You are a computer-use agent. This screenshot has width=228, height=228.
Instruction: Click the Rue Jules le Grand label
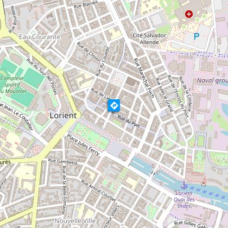click(164, 94)
